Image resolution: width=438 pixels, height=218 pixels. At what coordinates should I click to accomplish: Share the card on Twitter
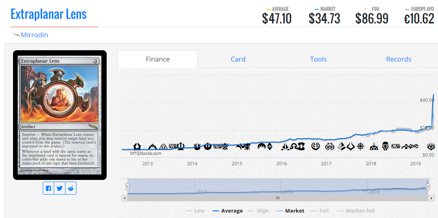60,188
